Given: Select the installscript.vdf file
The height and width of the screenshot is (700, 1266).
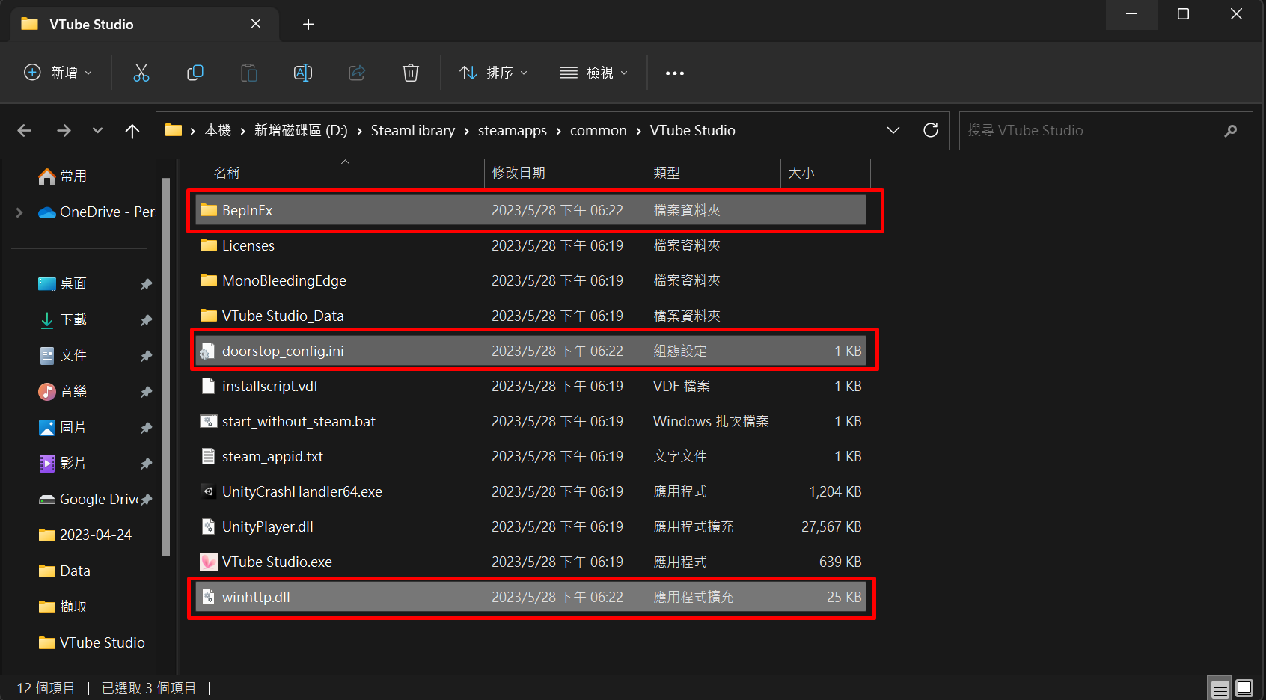Looking at the screenshot, I should pyautogui.click(x=530, y=386).
